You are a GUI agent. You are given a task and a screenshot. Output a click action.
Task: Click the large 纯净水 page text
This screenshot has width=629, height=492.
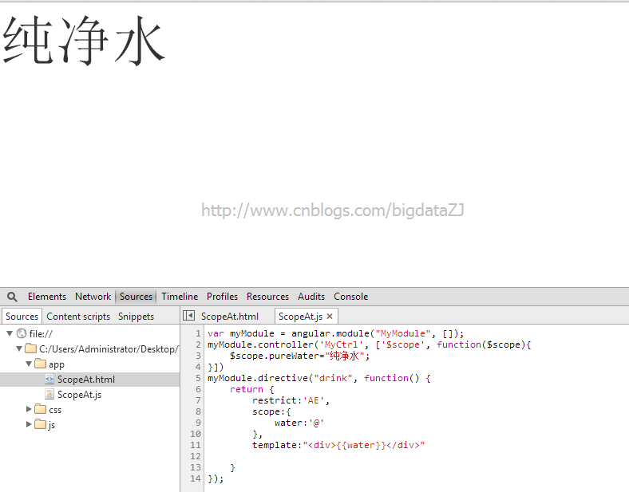click(84, 40)
